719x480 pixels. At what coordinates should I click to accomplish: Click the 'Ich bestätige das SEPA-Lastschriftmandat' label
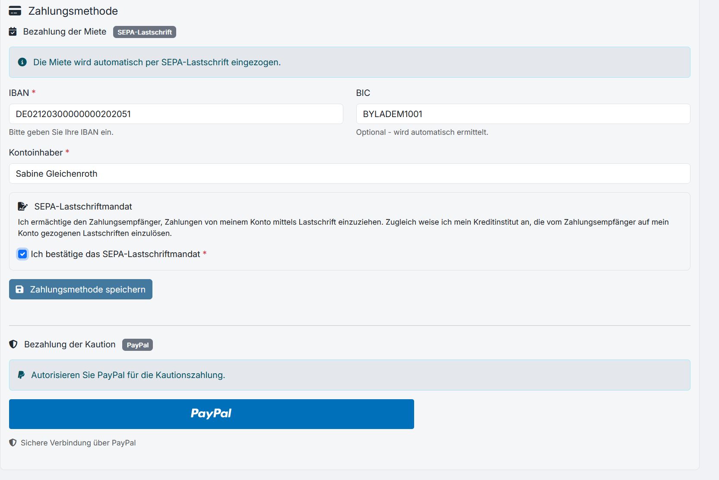pos(115,254)
